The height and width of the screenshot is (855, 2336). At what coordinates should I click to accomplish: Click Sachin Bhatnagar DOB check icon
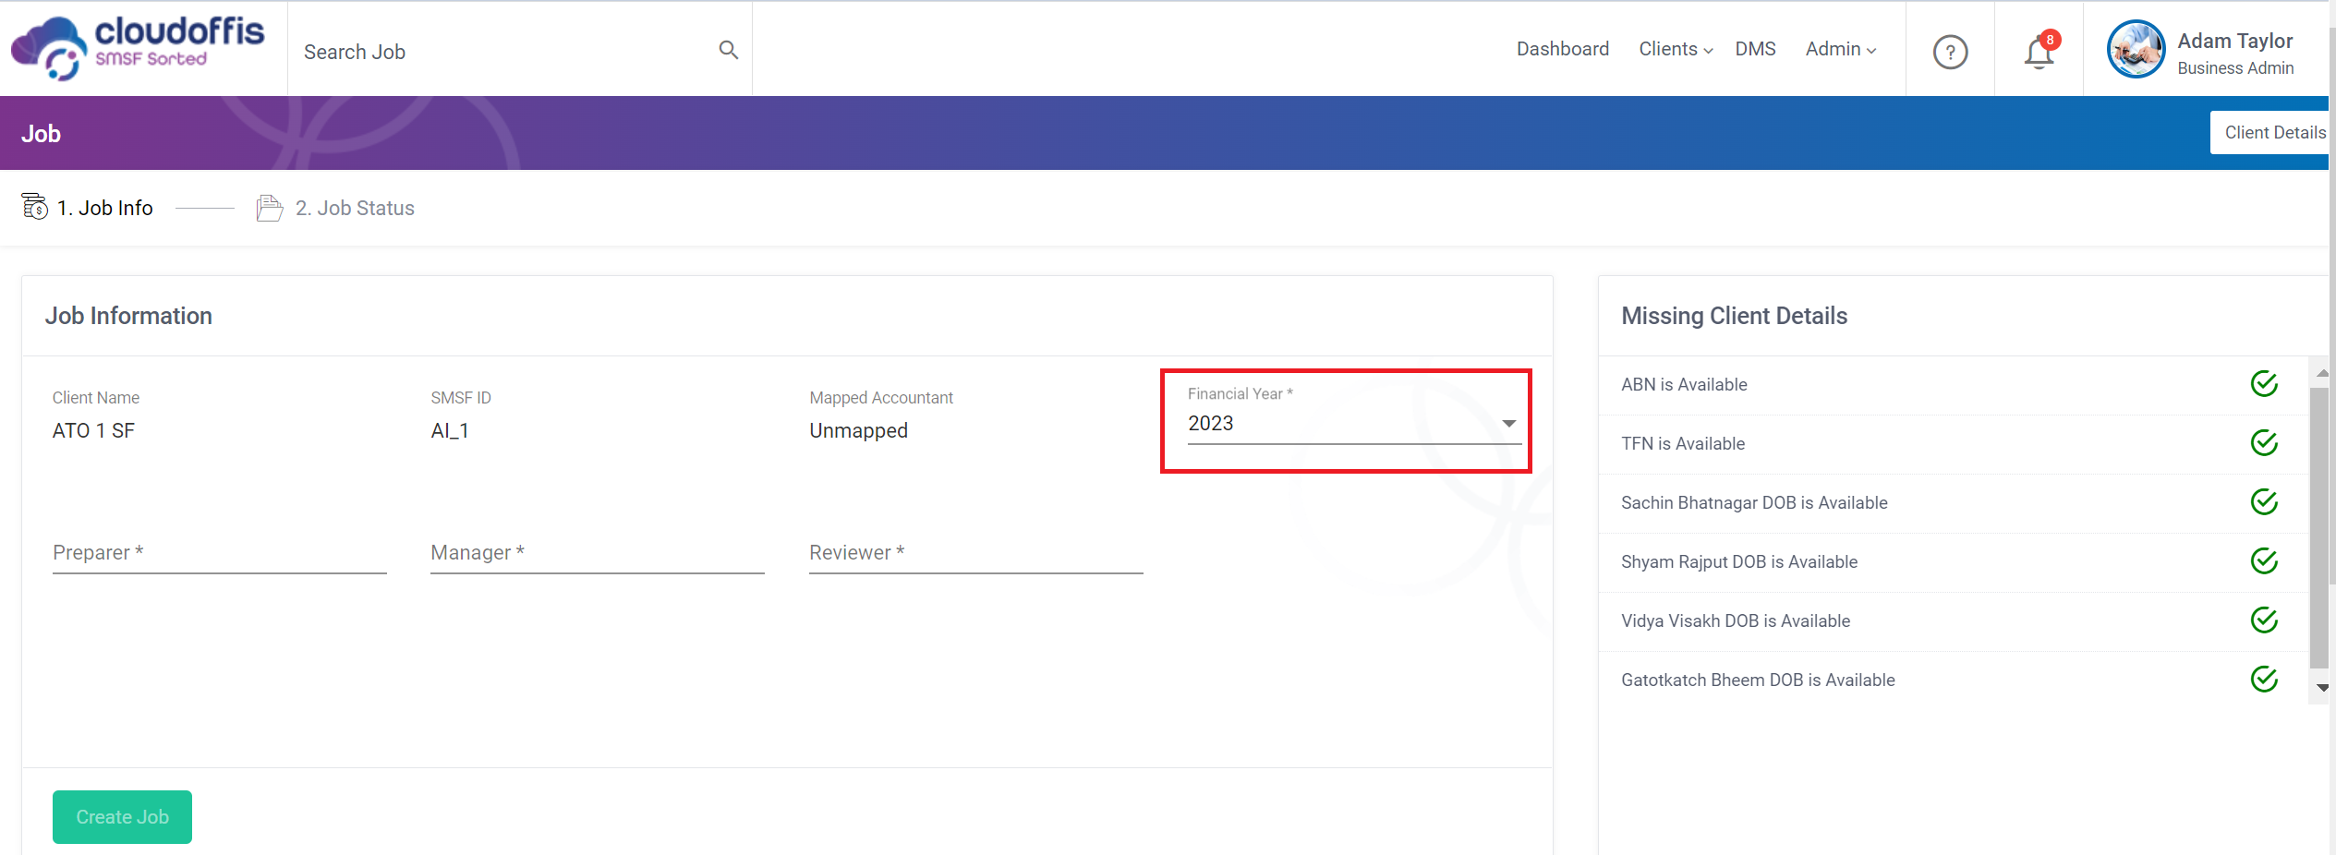tap(2264, 501)
